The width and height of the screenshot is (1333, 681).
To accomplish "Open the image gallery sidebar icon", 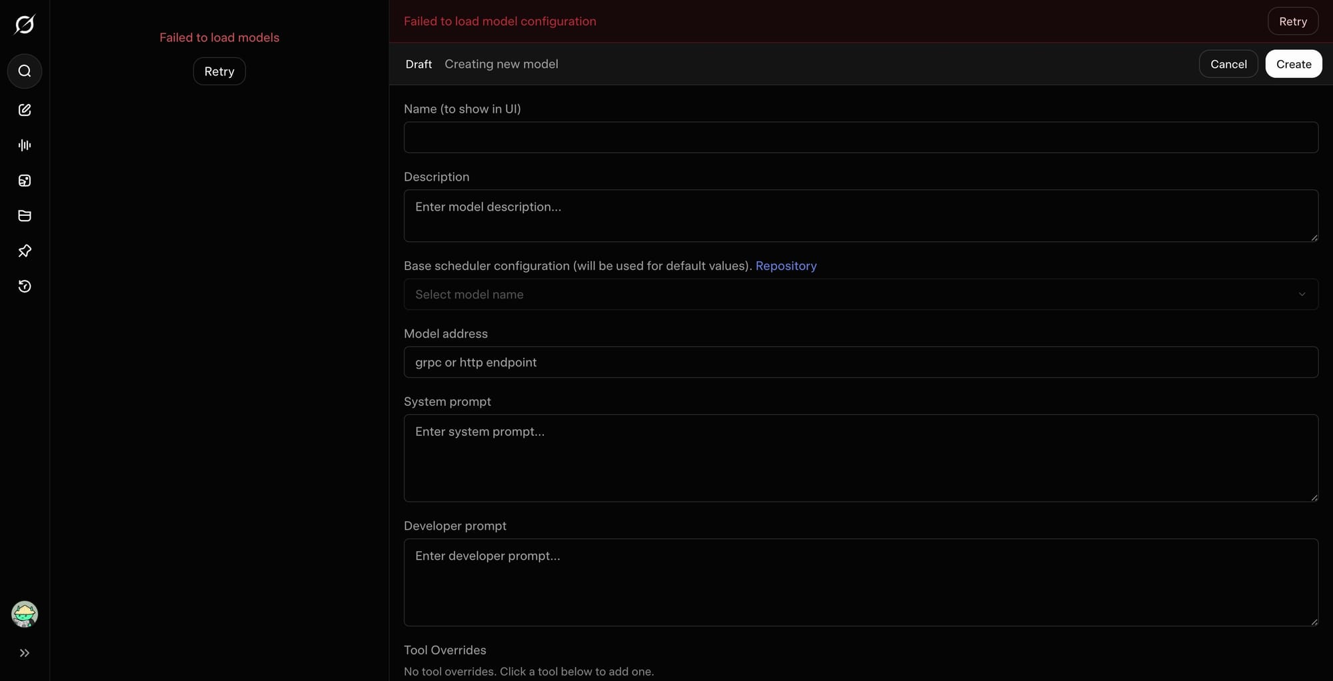I will pyautogui.click(x=25, y=181).
